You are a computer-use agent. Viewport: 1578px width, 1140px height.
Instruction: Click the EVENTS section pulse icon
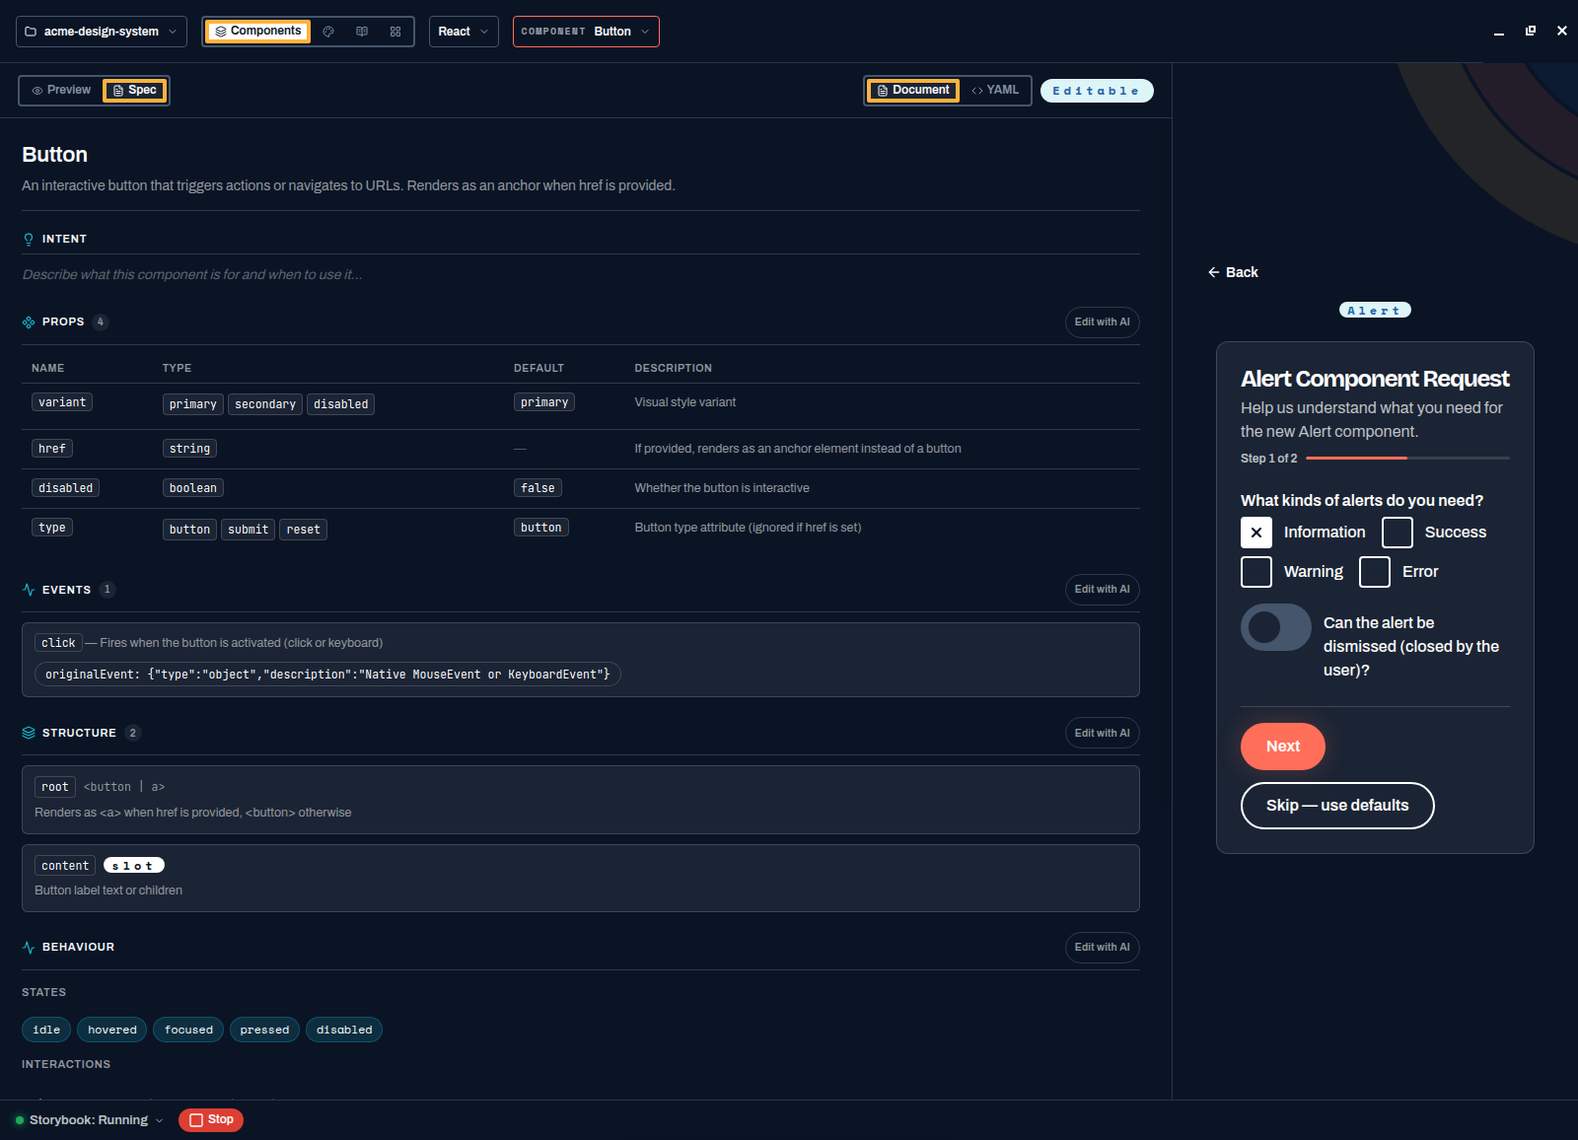pyautogui.click(x=29, y=590)
